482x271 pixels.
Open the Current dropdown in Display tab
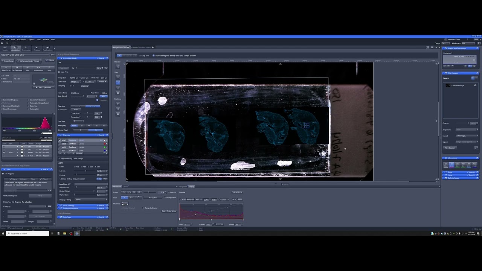[224, 199]
